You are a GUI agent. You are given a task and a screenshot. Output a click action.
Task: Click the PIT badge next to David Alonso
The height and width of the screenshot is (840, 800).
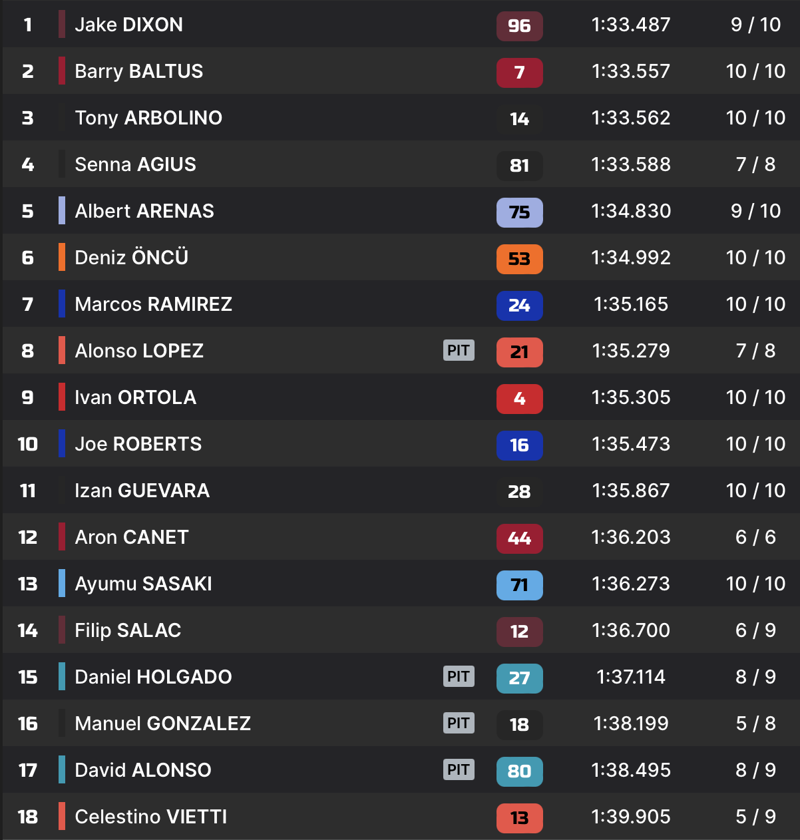[459, 769]
